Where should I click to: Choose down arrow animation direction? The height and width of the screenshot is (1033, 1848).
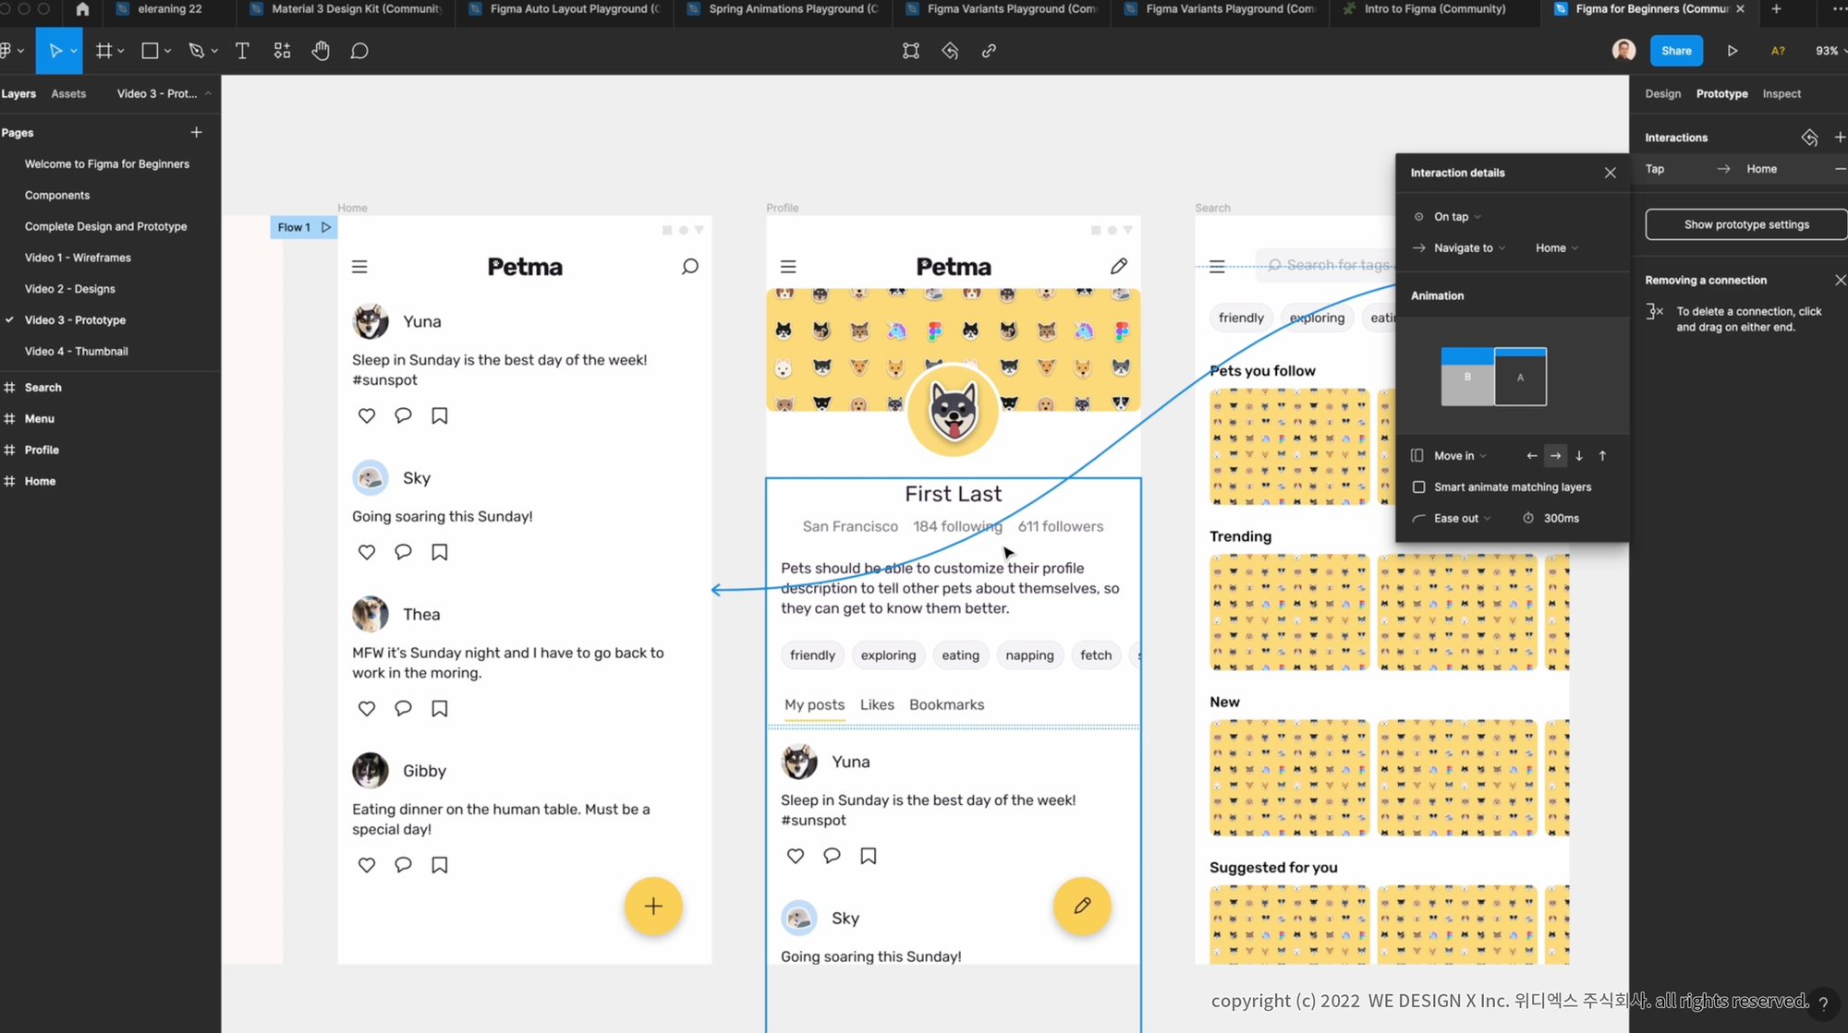point(1579,455)
